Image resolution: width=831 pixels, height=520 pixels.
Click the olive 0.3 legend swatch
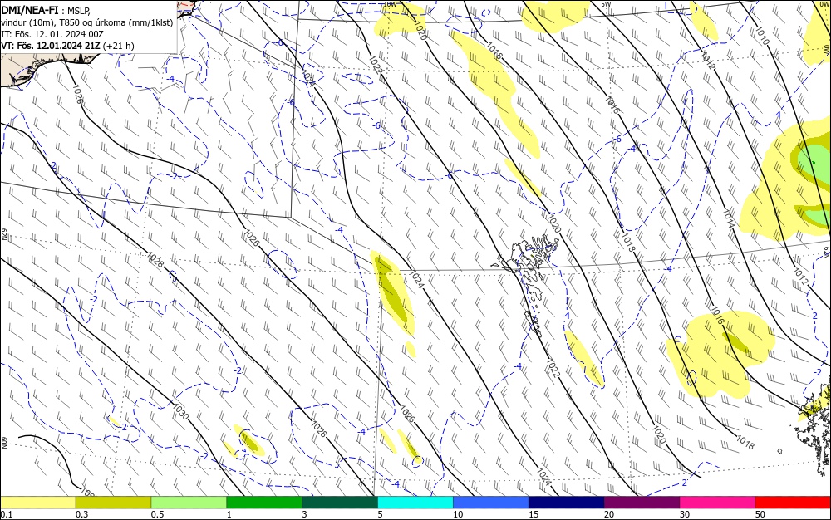pyautogui.click(x=113, y=503)
